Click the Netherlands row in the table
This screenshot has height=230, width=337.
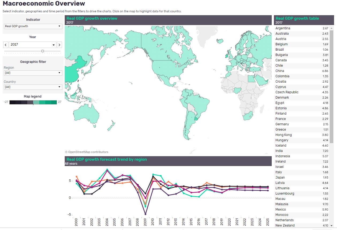(x=302, y=220)
